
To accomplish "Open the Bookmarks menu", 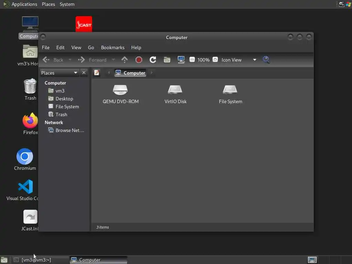I will click(x=113, y=47).
